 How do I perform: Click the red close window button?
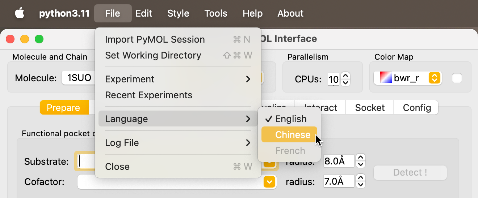10,39
